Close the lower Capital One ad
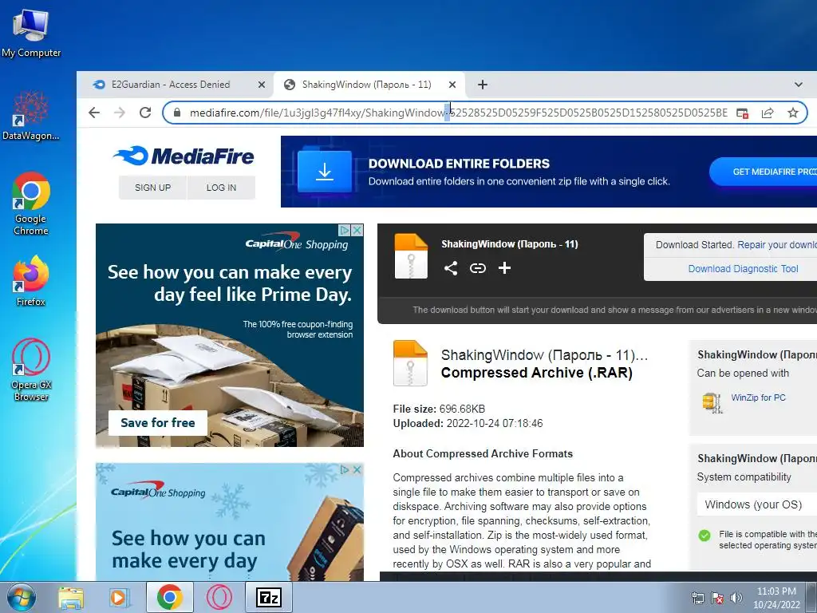This screenshot has width=817, height=613. 357,469
